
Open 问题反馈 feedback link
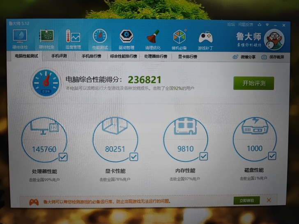click(x=246, y=24)
